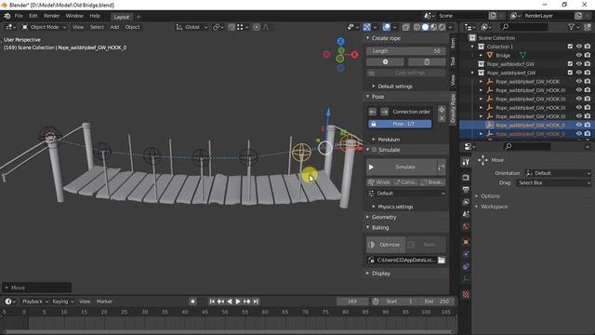Expand the Bridge object in outliner
The image size is (595, 335).
[x=482, y=55]
